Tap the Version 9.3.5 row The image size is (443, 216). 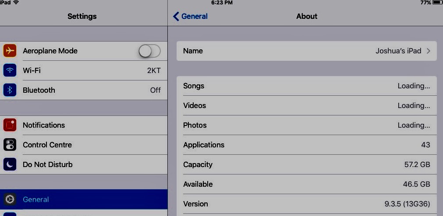click(x=307, y=204)
